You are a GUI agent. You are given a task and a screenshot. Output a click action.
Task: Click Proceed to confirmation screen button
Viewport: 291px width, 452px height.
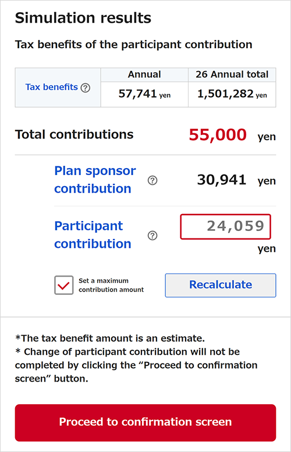pos(145,422)
